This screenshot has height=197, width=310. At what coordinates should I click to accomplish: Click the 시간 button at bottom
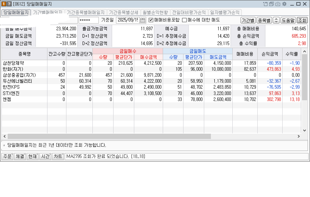pyautogui.click(x=45, y=157)
